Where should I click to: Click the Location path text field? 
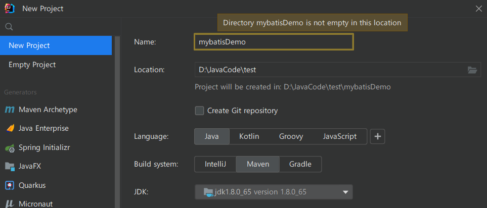(x=329, y=70)
